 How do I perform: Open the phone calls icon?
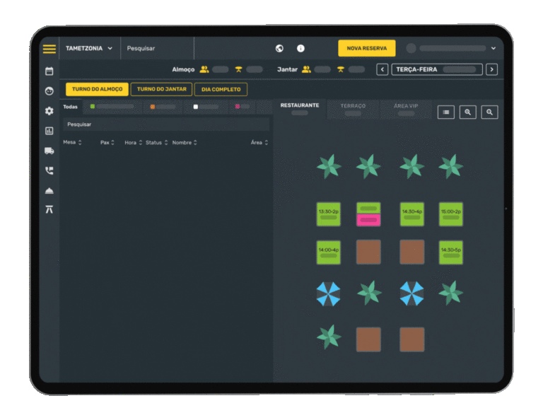point(49,170)
